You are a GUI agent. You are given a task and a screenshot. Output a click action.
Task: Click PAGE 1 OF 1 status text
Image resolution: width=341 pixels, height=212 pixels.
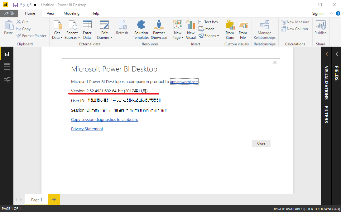[12, 209]
